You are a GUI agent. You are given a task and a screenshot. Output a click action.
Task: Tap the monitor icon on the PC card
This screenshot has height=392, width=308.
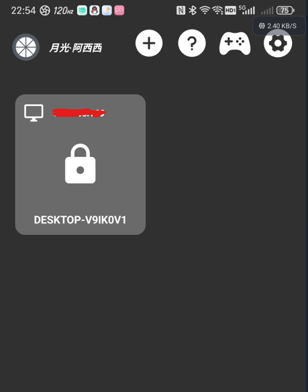(34, 113)
